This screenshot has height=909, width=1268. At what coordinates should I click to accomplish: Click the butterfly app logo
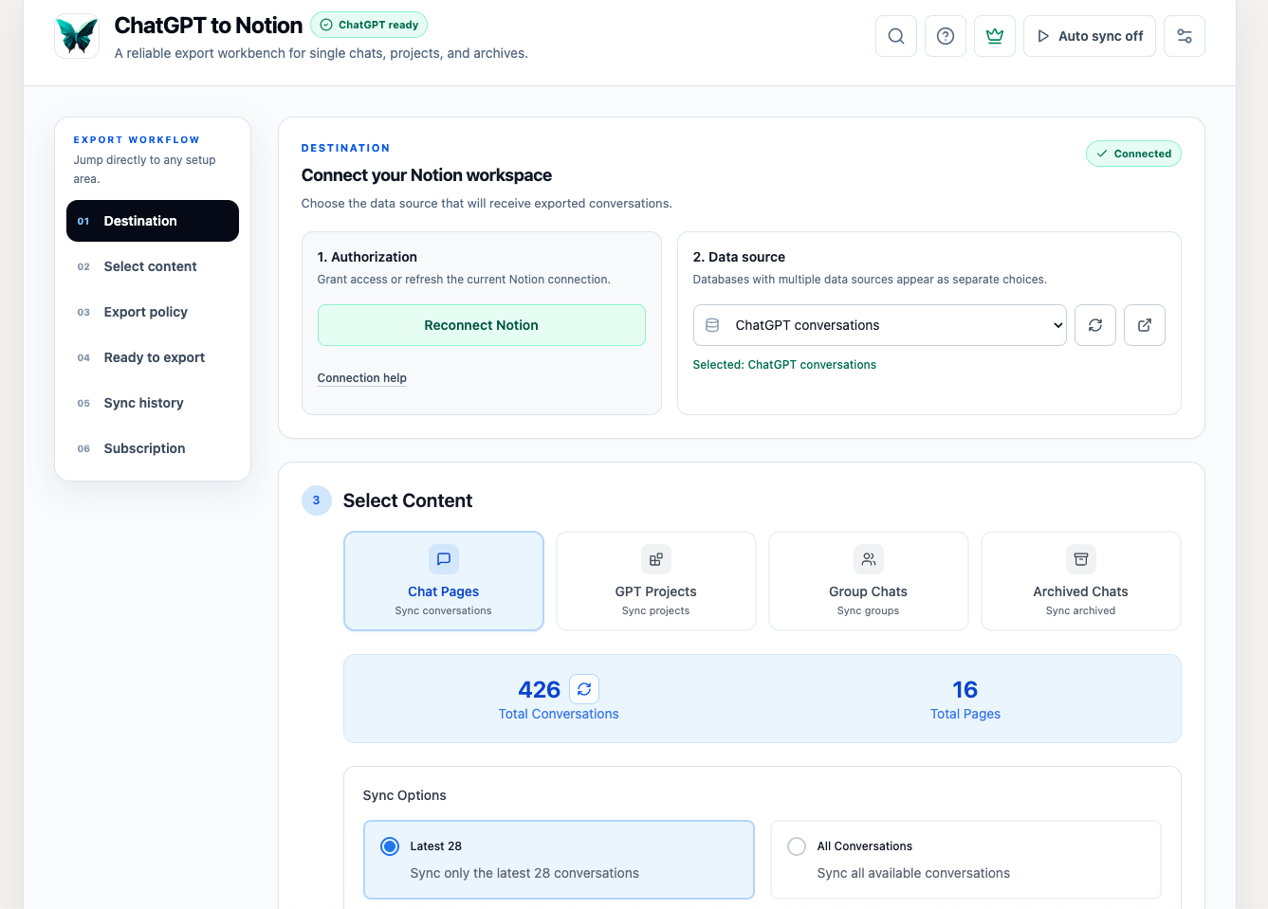tap(77, 36)
